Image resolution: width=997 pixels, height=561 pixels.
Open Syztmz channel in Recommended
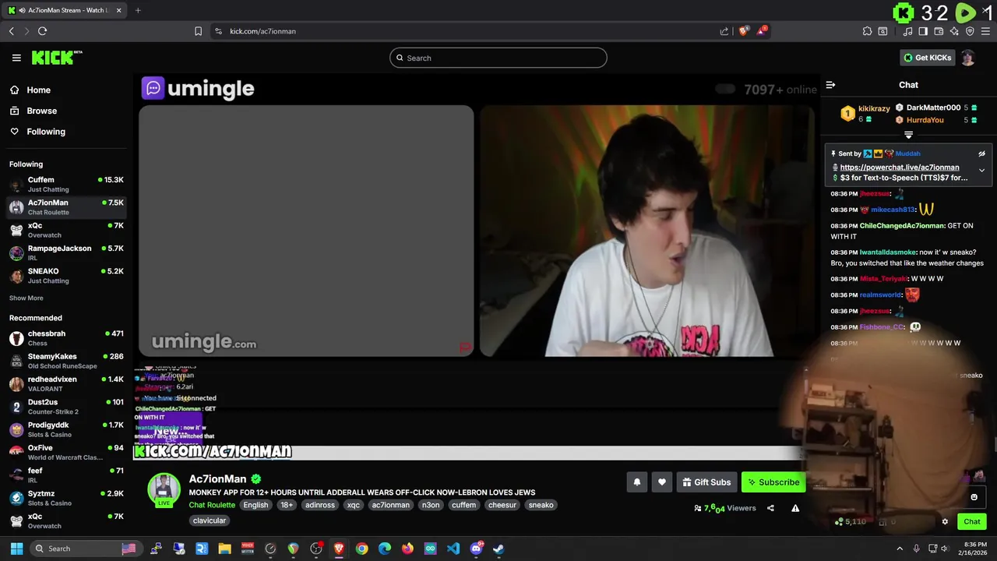click(66, 498)
